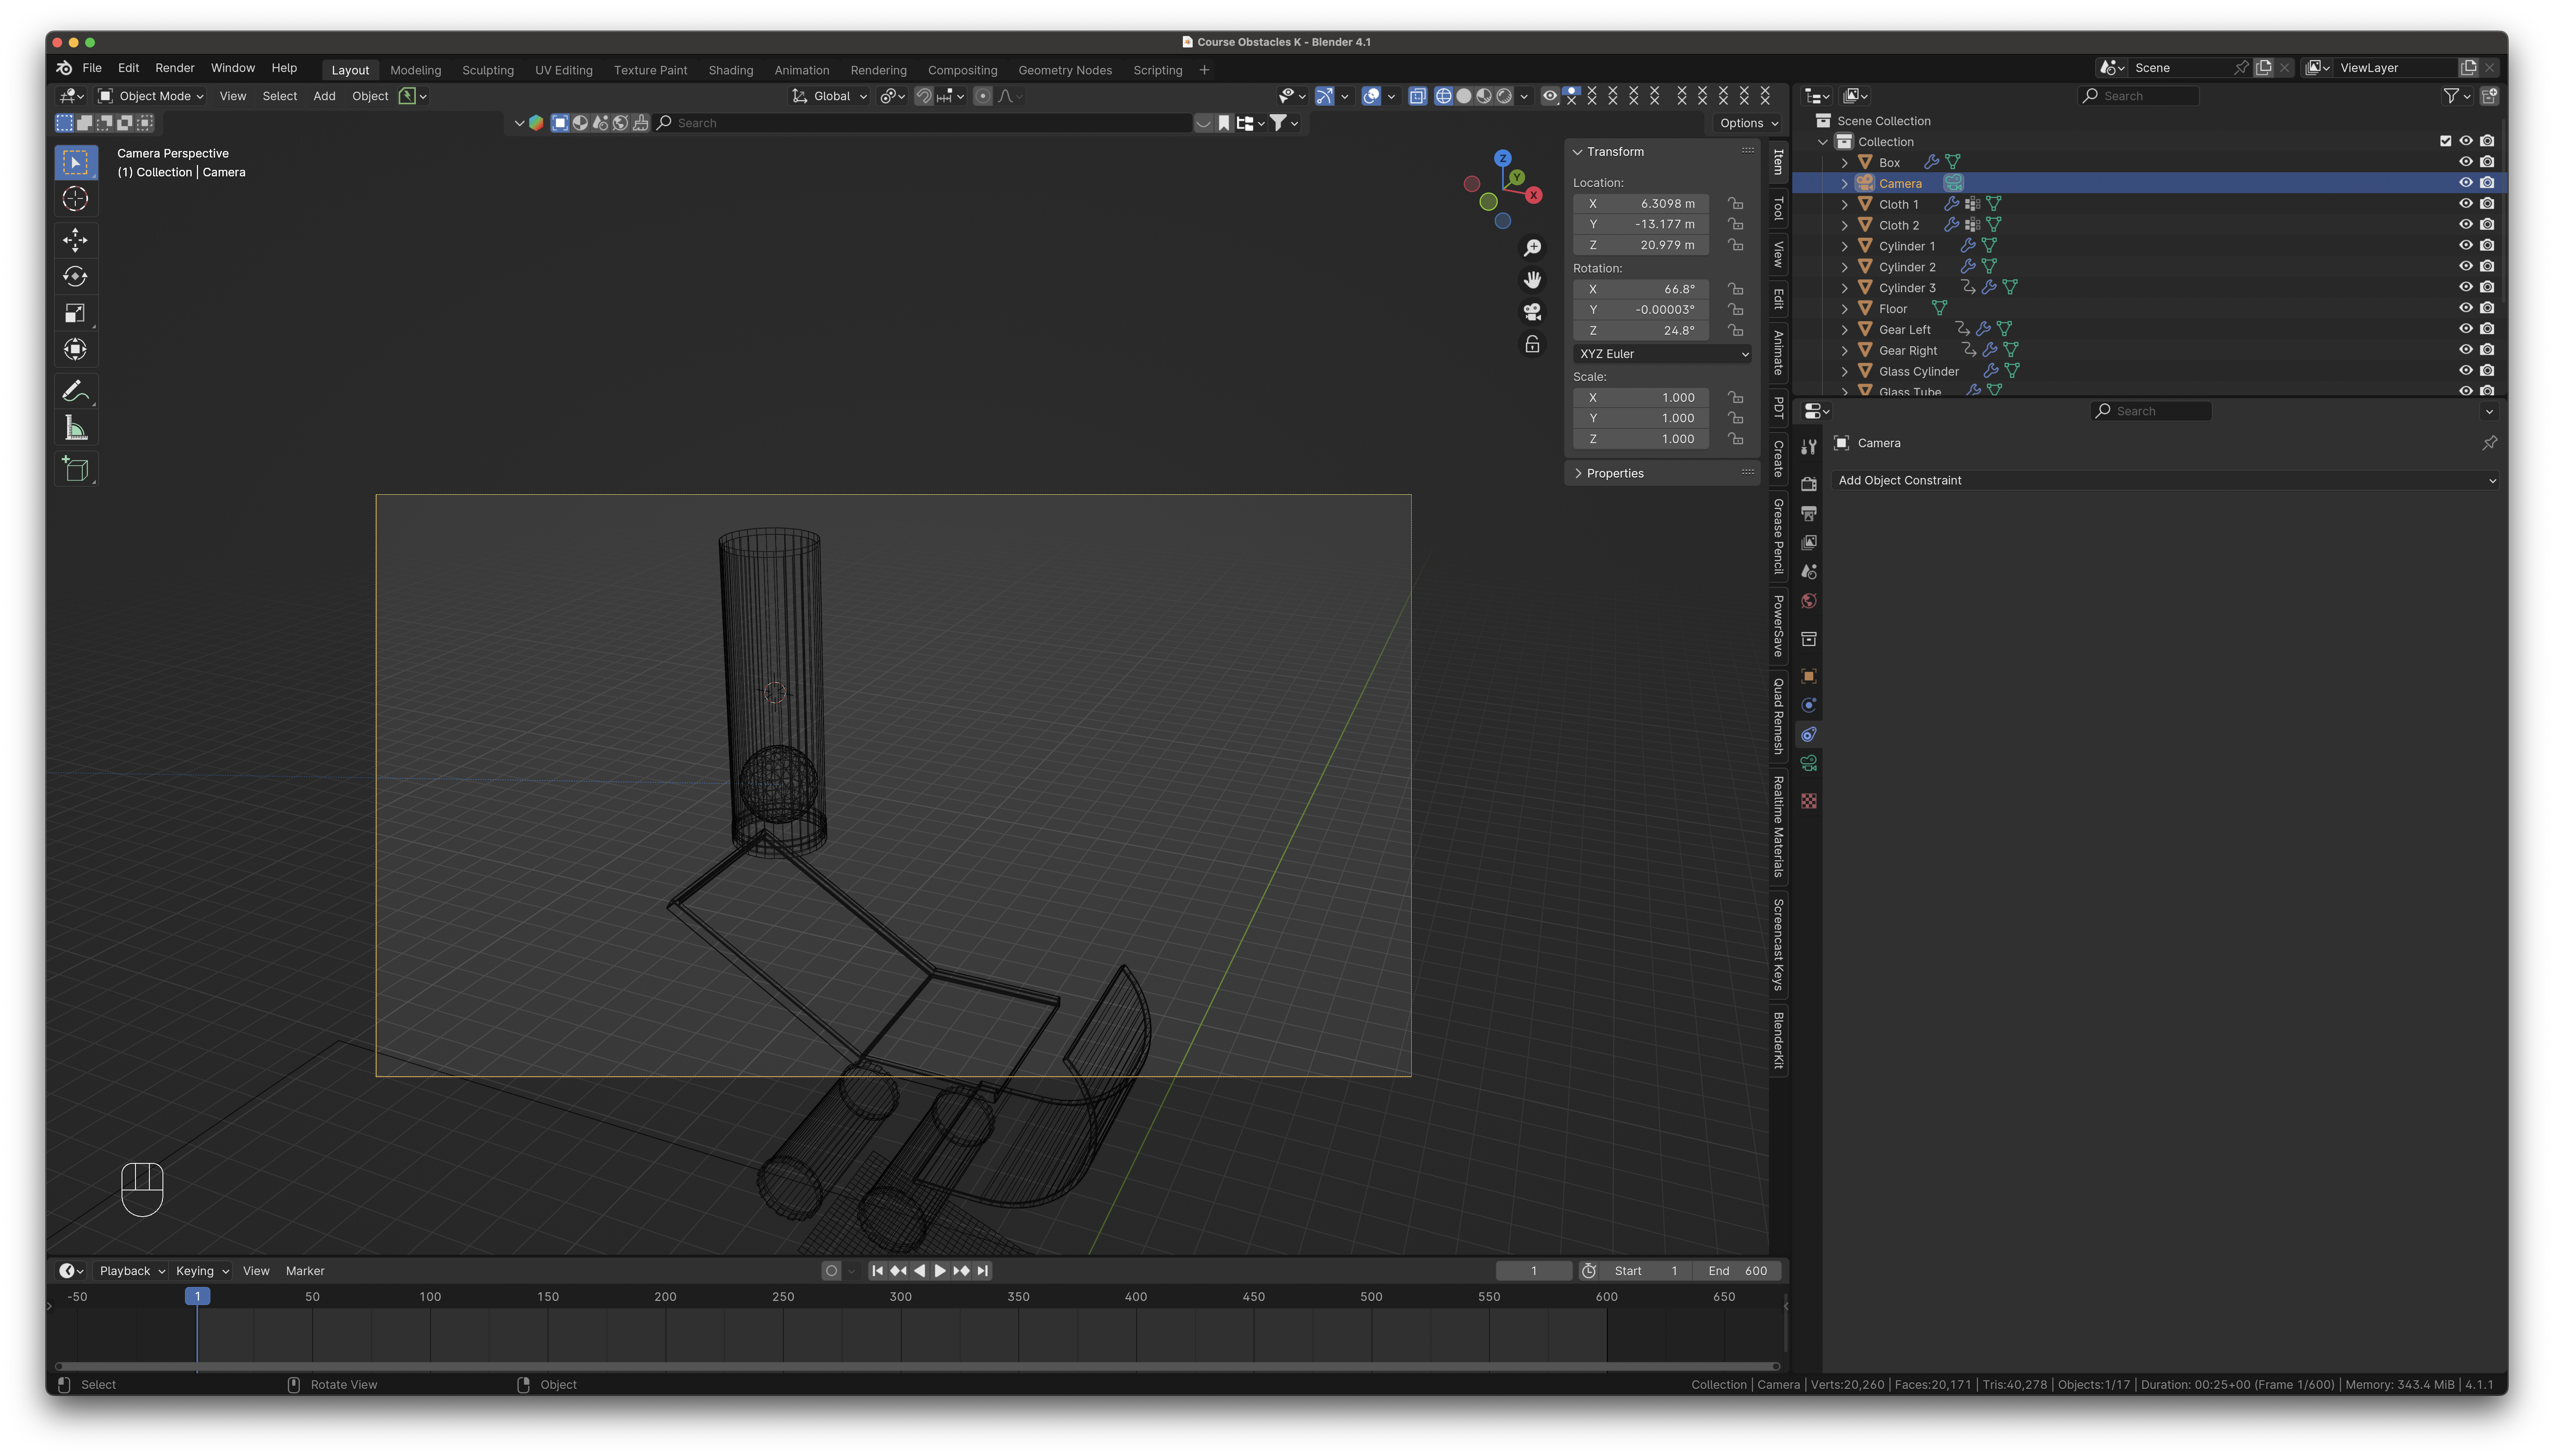Click the Location Y value field
2554x1456 pixels.
click(x=1641, y=225)
